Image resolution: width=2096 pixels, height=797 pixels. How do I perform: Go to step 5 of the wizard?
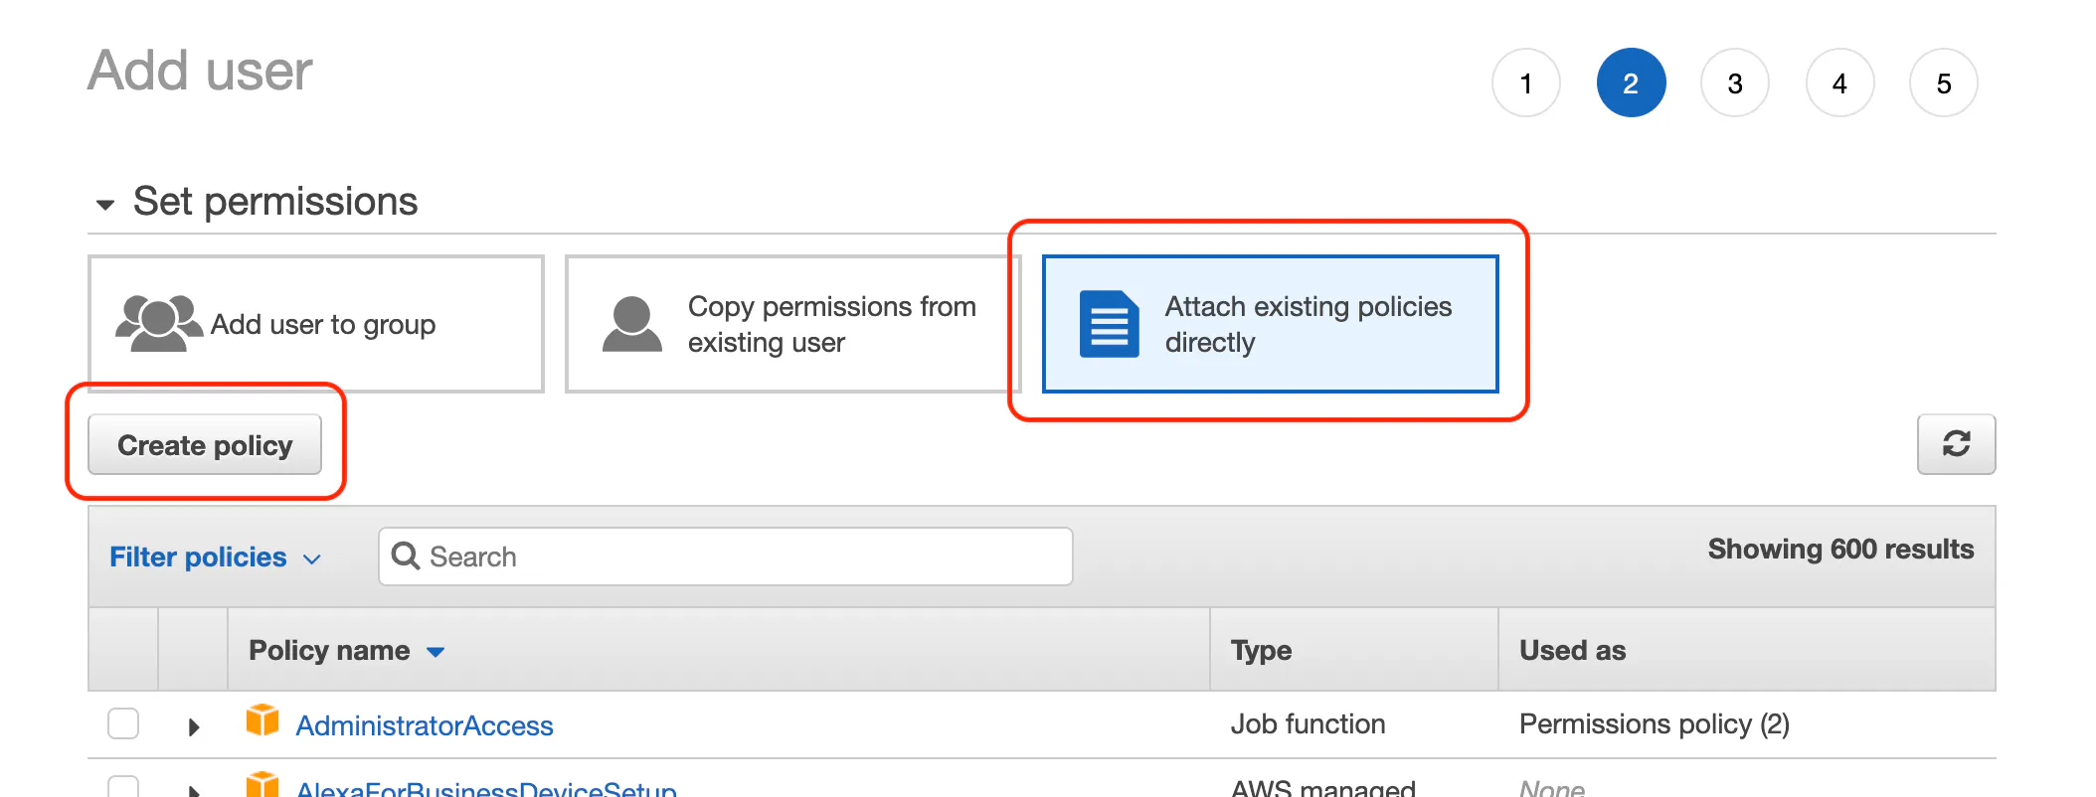point(1944,82)
